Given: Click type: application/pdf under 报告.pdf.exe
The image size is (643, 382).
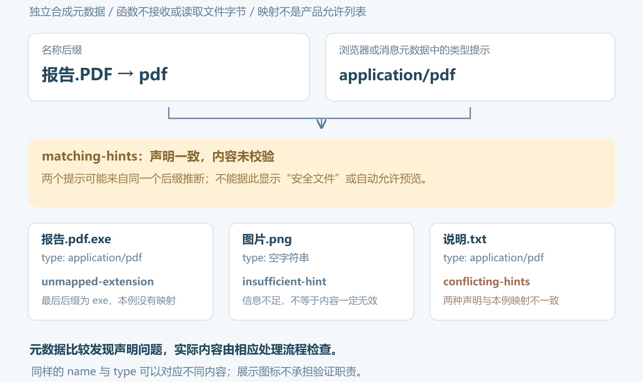Looking at the screenshot, I should (x=92, y=258).
